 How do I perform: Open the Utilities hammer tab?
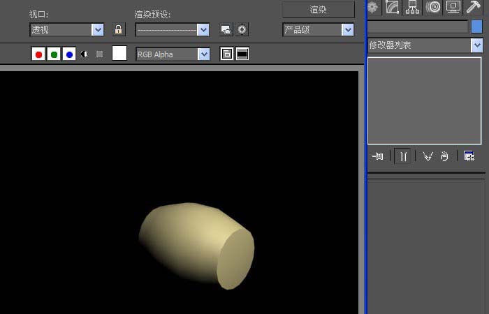pos(474,8)
